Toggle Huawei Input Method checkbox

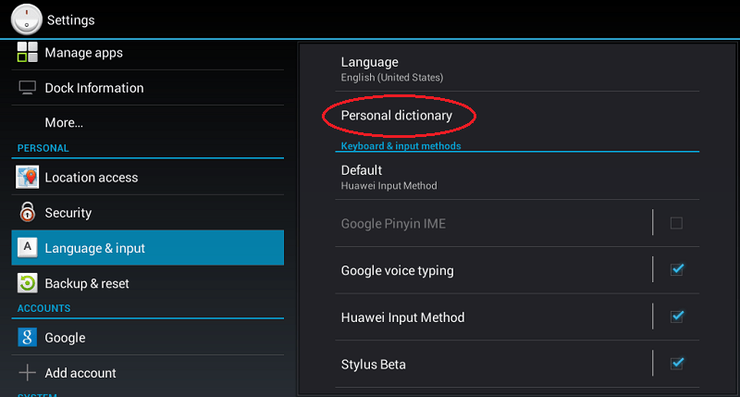pos(677,316)
